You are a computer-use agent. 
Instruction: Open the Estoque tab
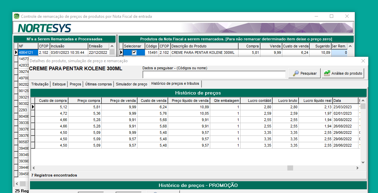[59, 84]
